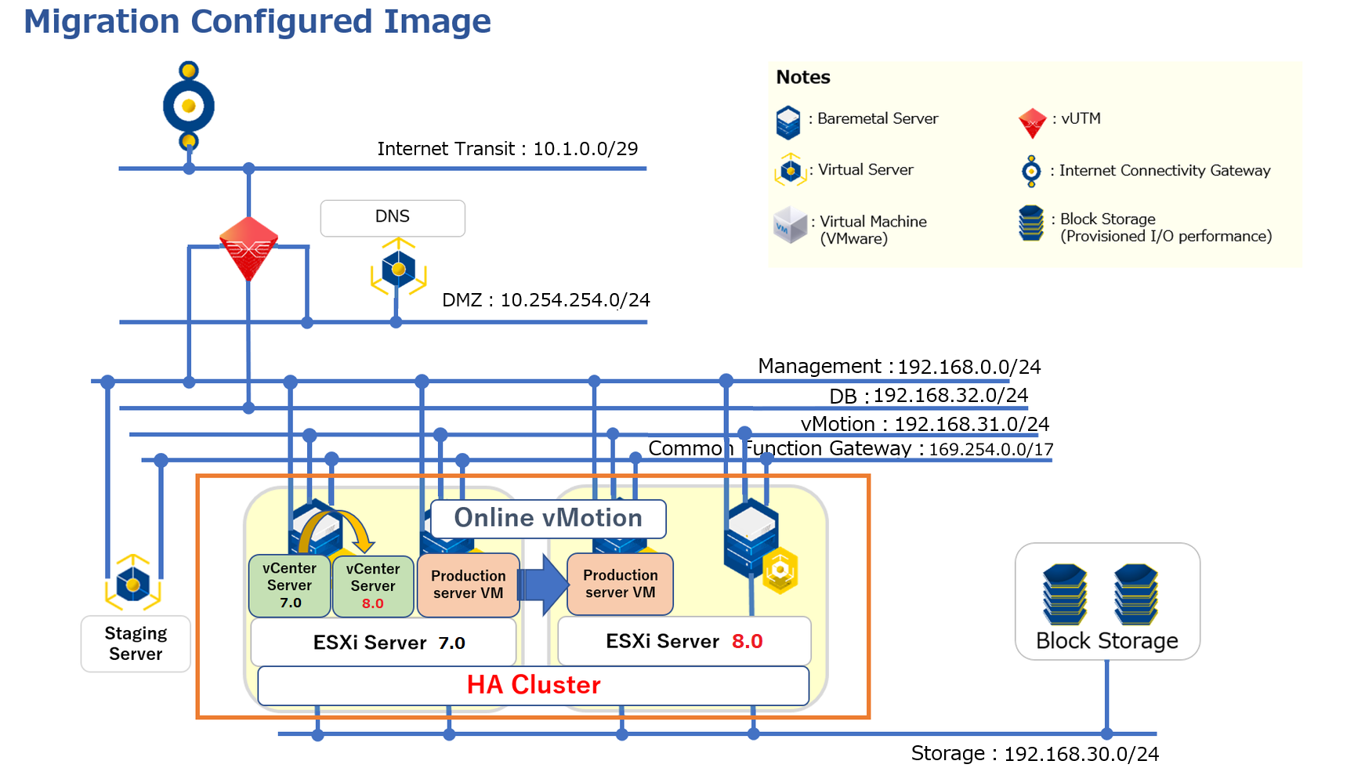Click the curved yellow upgrade arrow over vCenter
Screen dimensions: 1365x768
pos(337,531)
